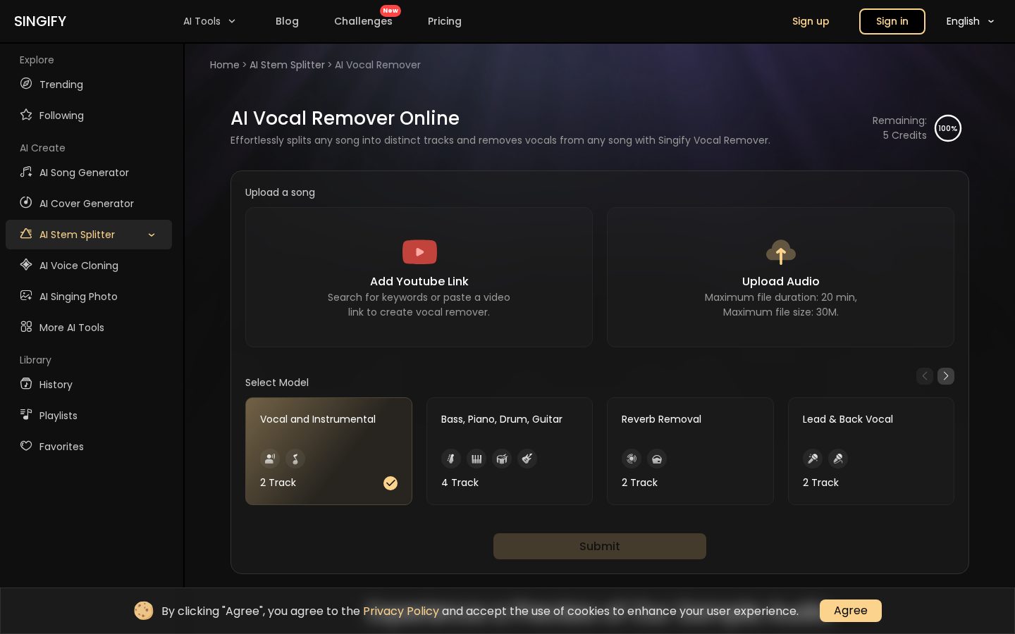Click the AI Vocal Remover Online heading

[345, 118]
